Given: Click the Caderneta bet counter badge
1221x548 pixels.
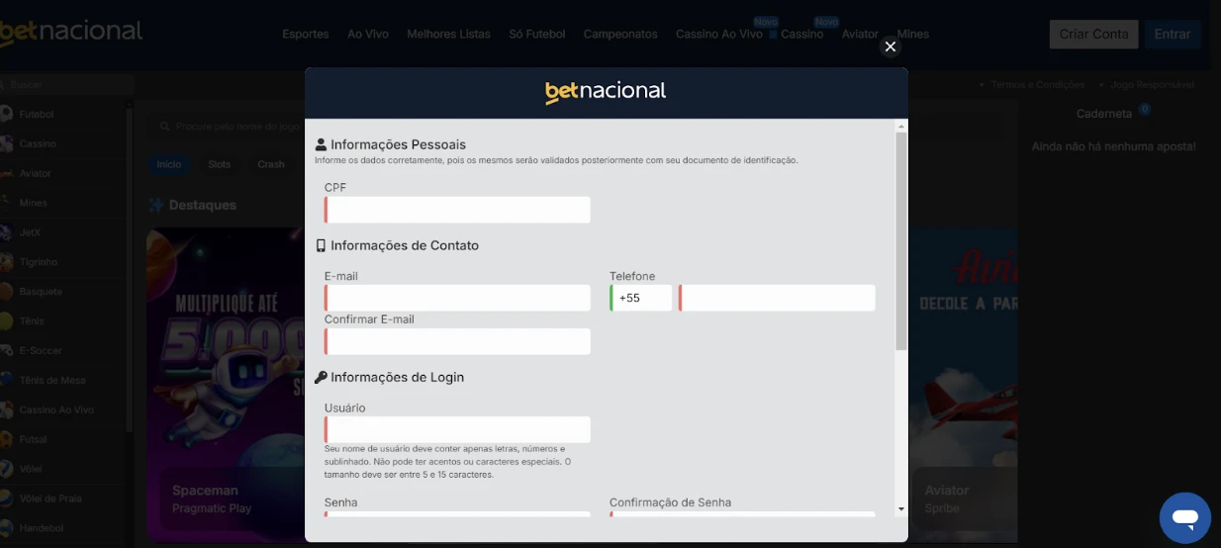Looking at the screenshot, I should click(x=1145, y=109).
